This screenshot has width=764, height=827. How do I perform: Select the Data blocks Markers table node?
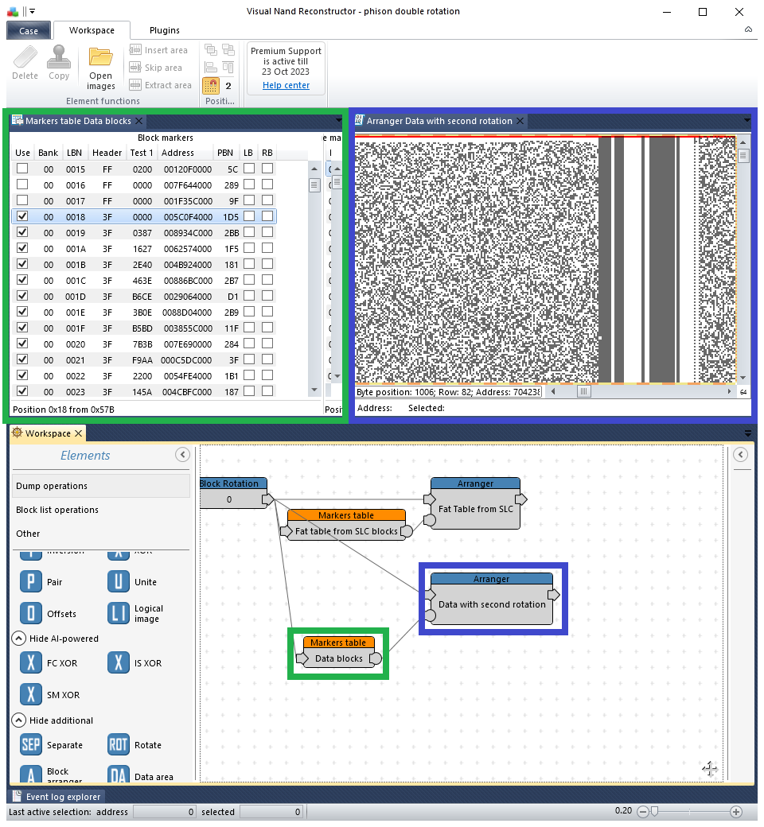tap(338, 654)
